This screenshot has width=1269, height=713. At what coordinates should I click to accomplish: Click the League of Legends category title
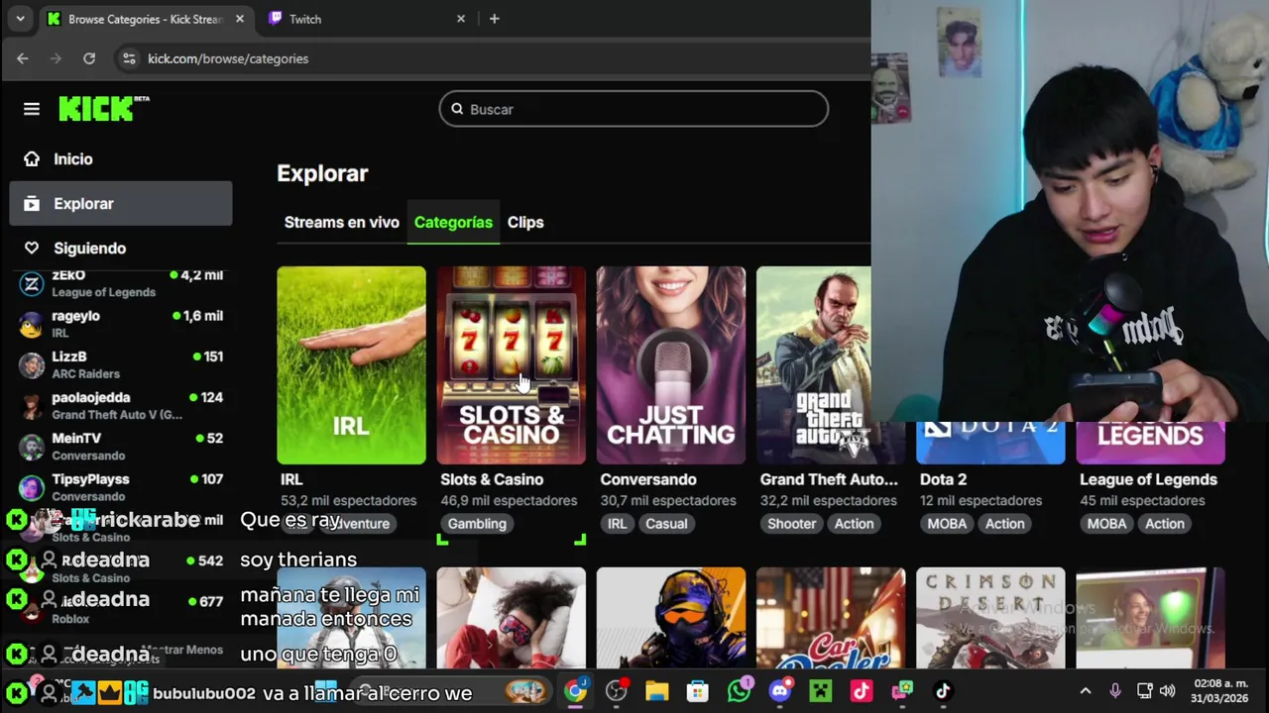pos(1148,479)
